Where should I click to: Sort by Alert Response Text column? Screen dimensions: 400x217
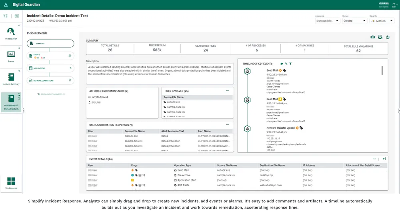173,131
